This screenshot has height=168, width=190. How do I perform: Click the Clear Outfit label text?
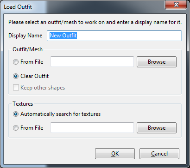(x=35, y=76)
